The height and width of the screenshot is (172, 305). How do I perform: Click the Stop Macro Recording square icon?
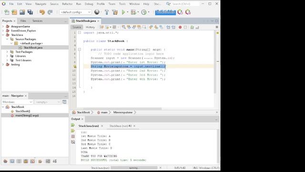(x=185, y=27)
